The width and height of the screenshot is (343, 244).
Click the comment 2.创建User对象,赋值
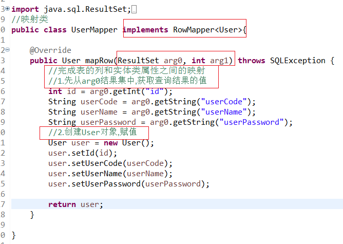point(93,132)
